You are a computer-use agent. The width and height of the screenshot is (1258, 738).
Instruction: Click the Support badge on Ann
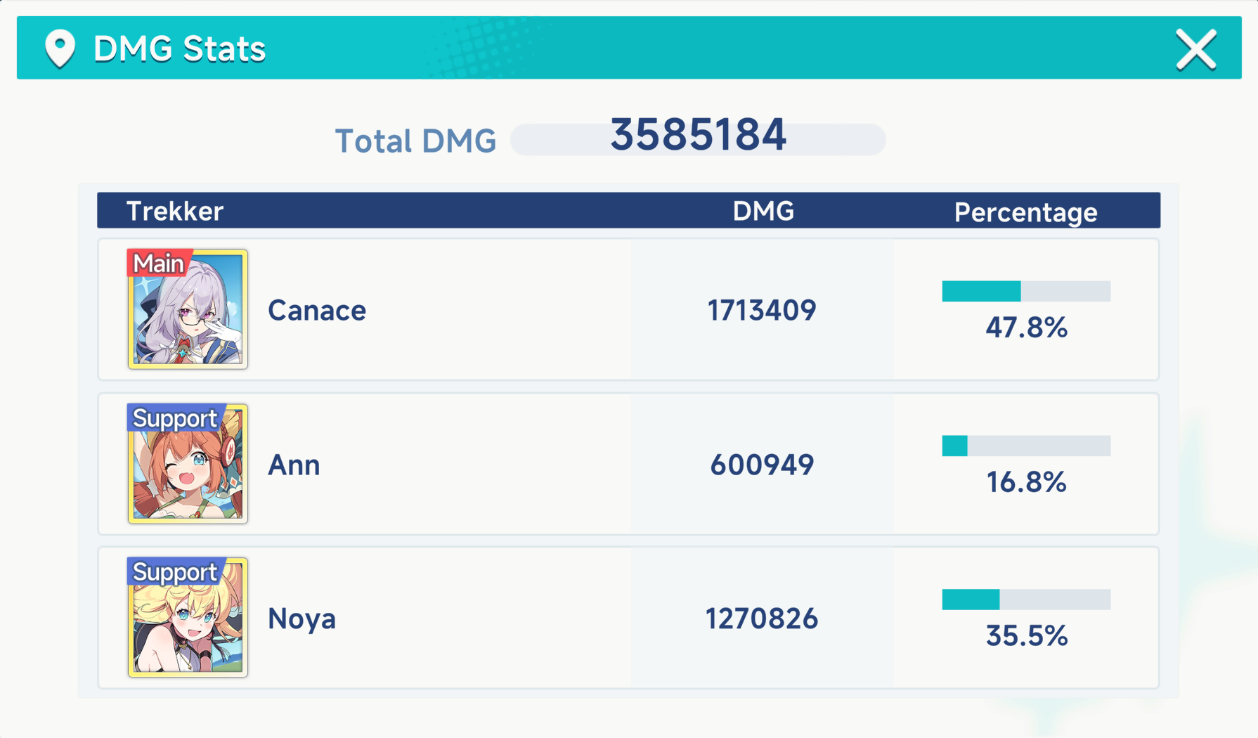click(175, 418)
